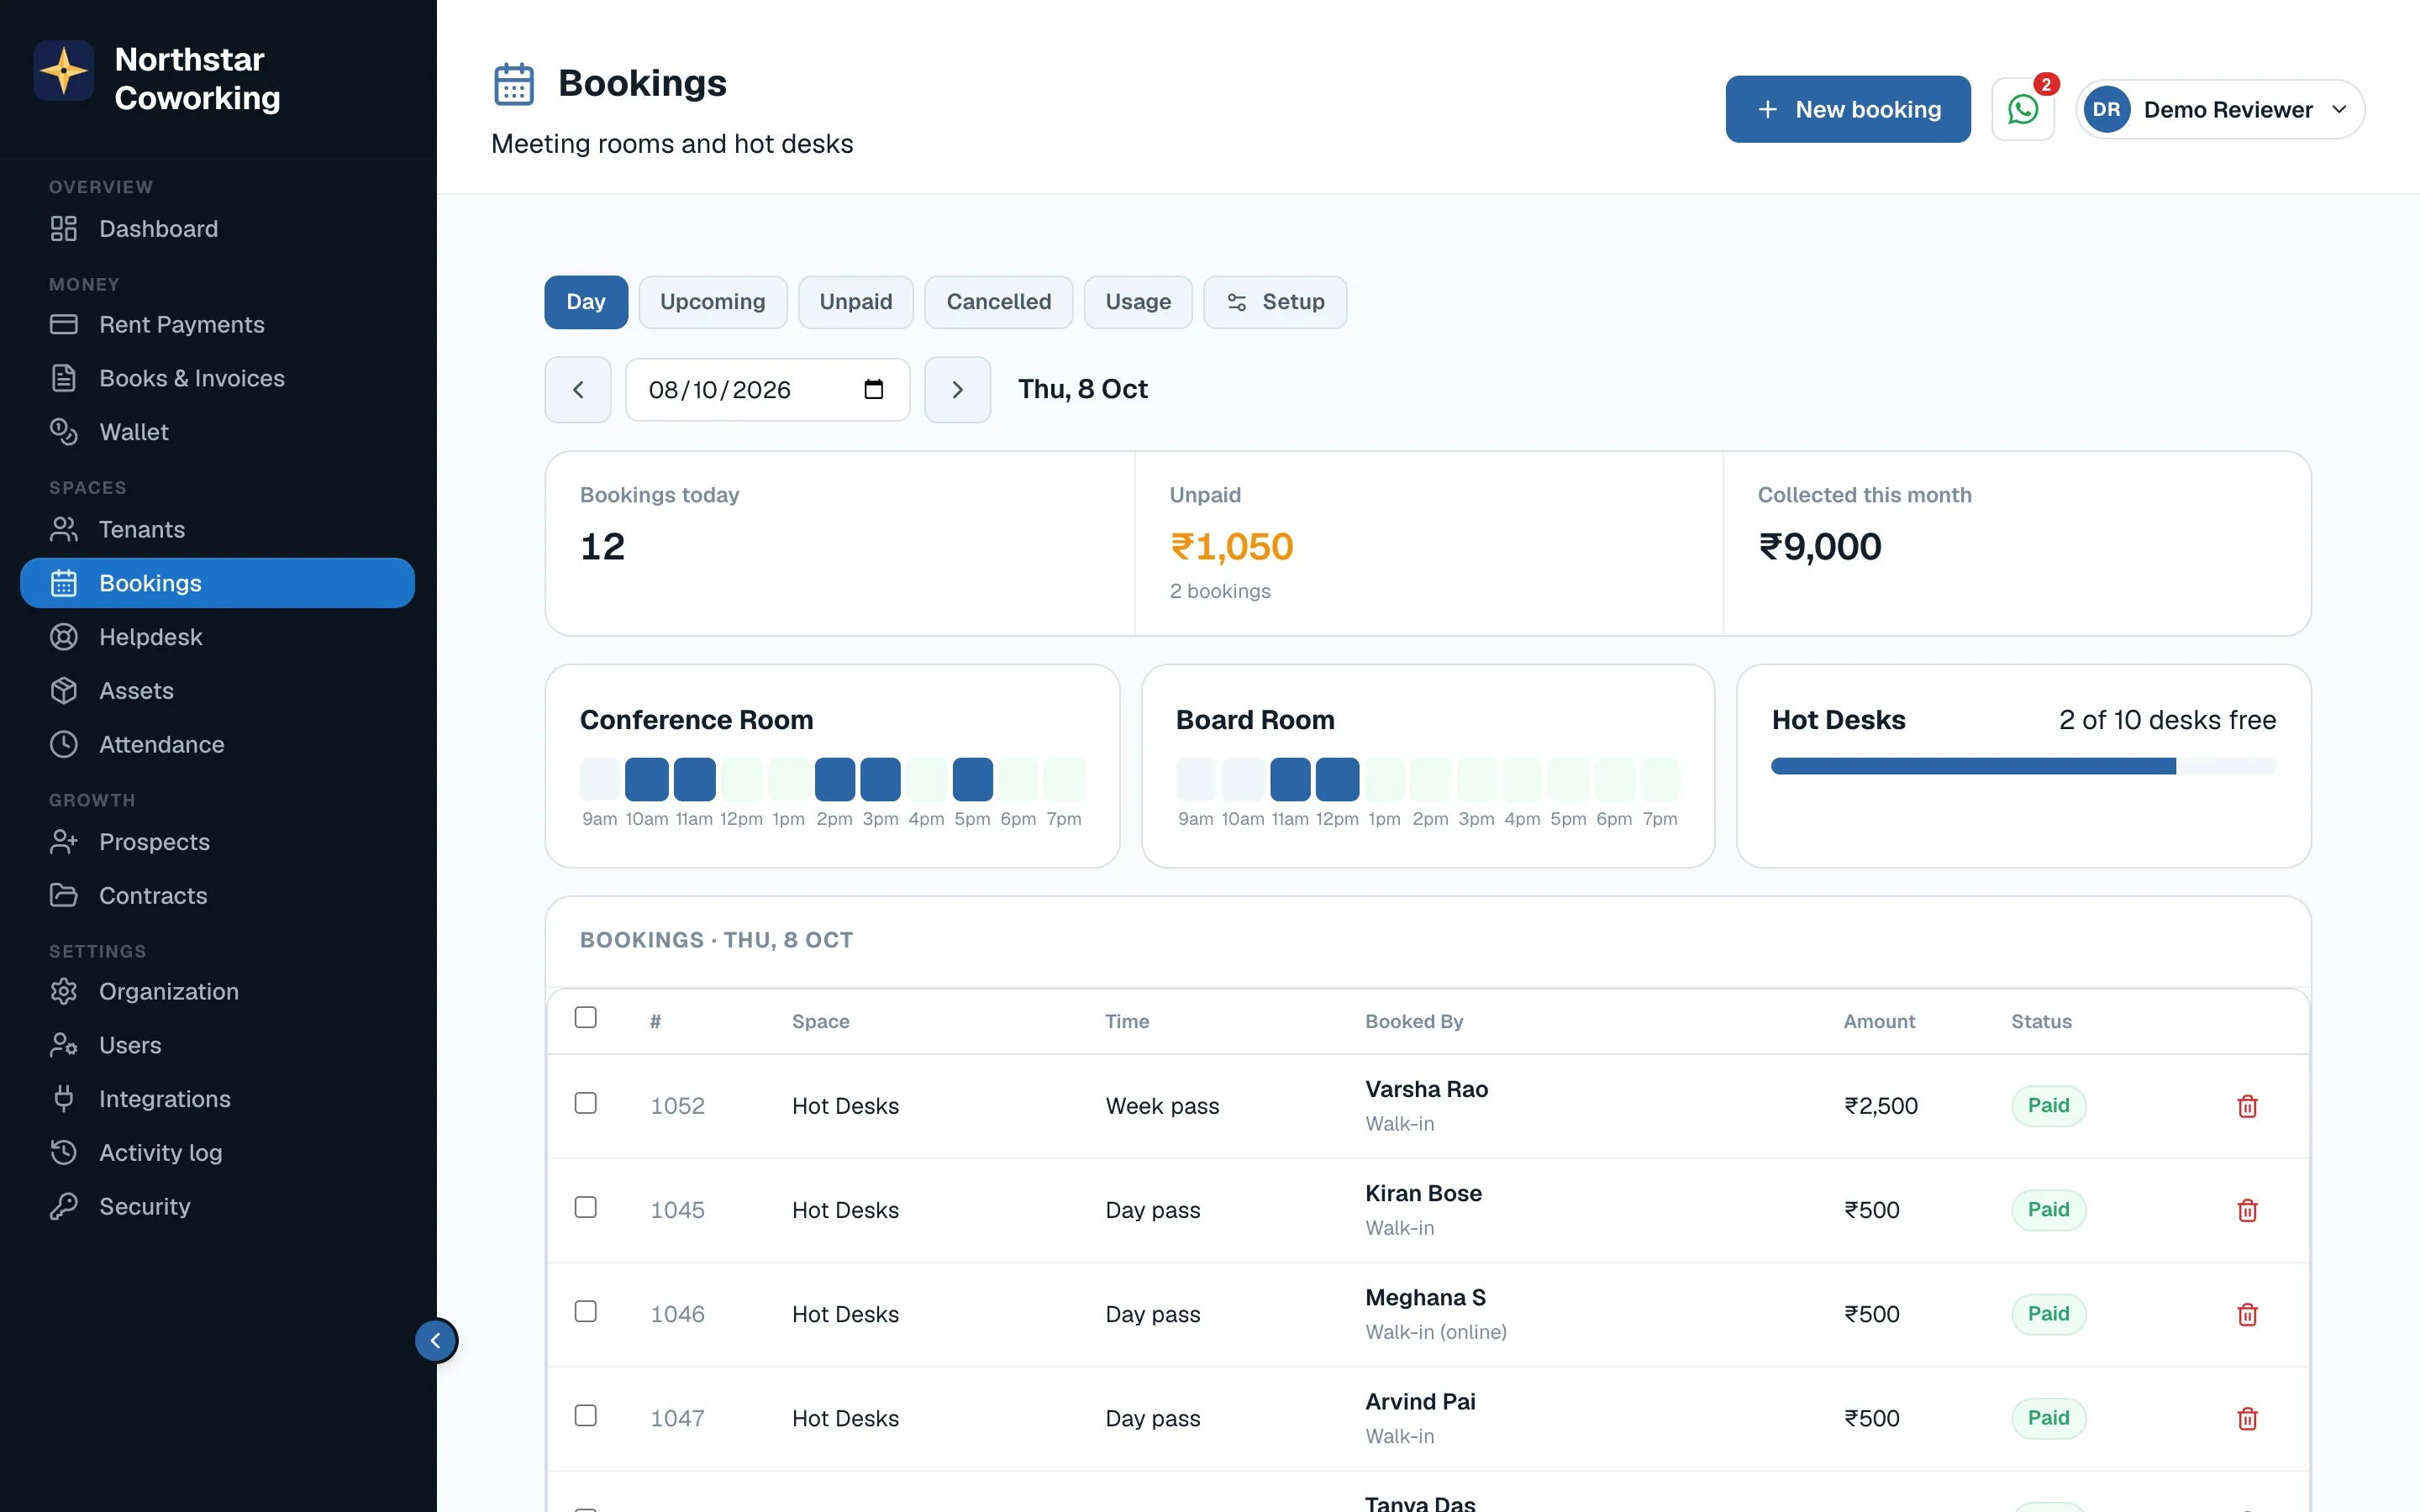Delete booking 1052 with trash icon
Image resolution: width=2420 pixels, height=1512 pixels.
(2247, 1106)
